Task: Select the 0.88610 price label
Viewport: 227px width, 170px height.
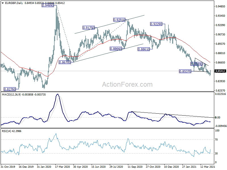Action: [144, 49]
